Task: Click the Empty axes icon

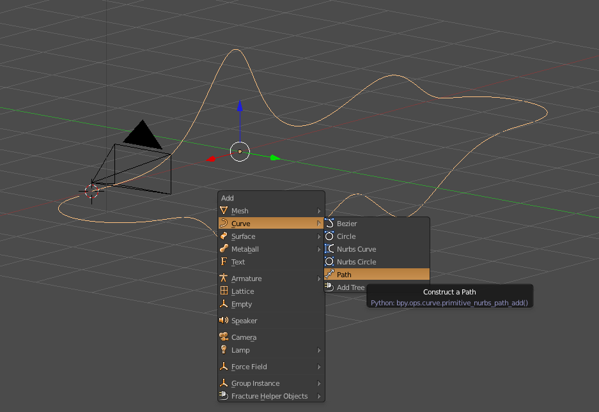Action: (224, 304)
